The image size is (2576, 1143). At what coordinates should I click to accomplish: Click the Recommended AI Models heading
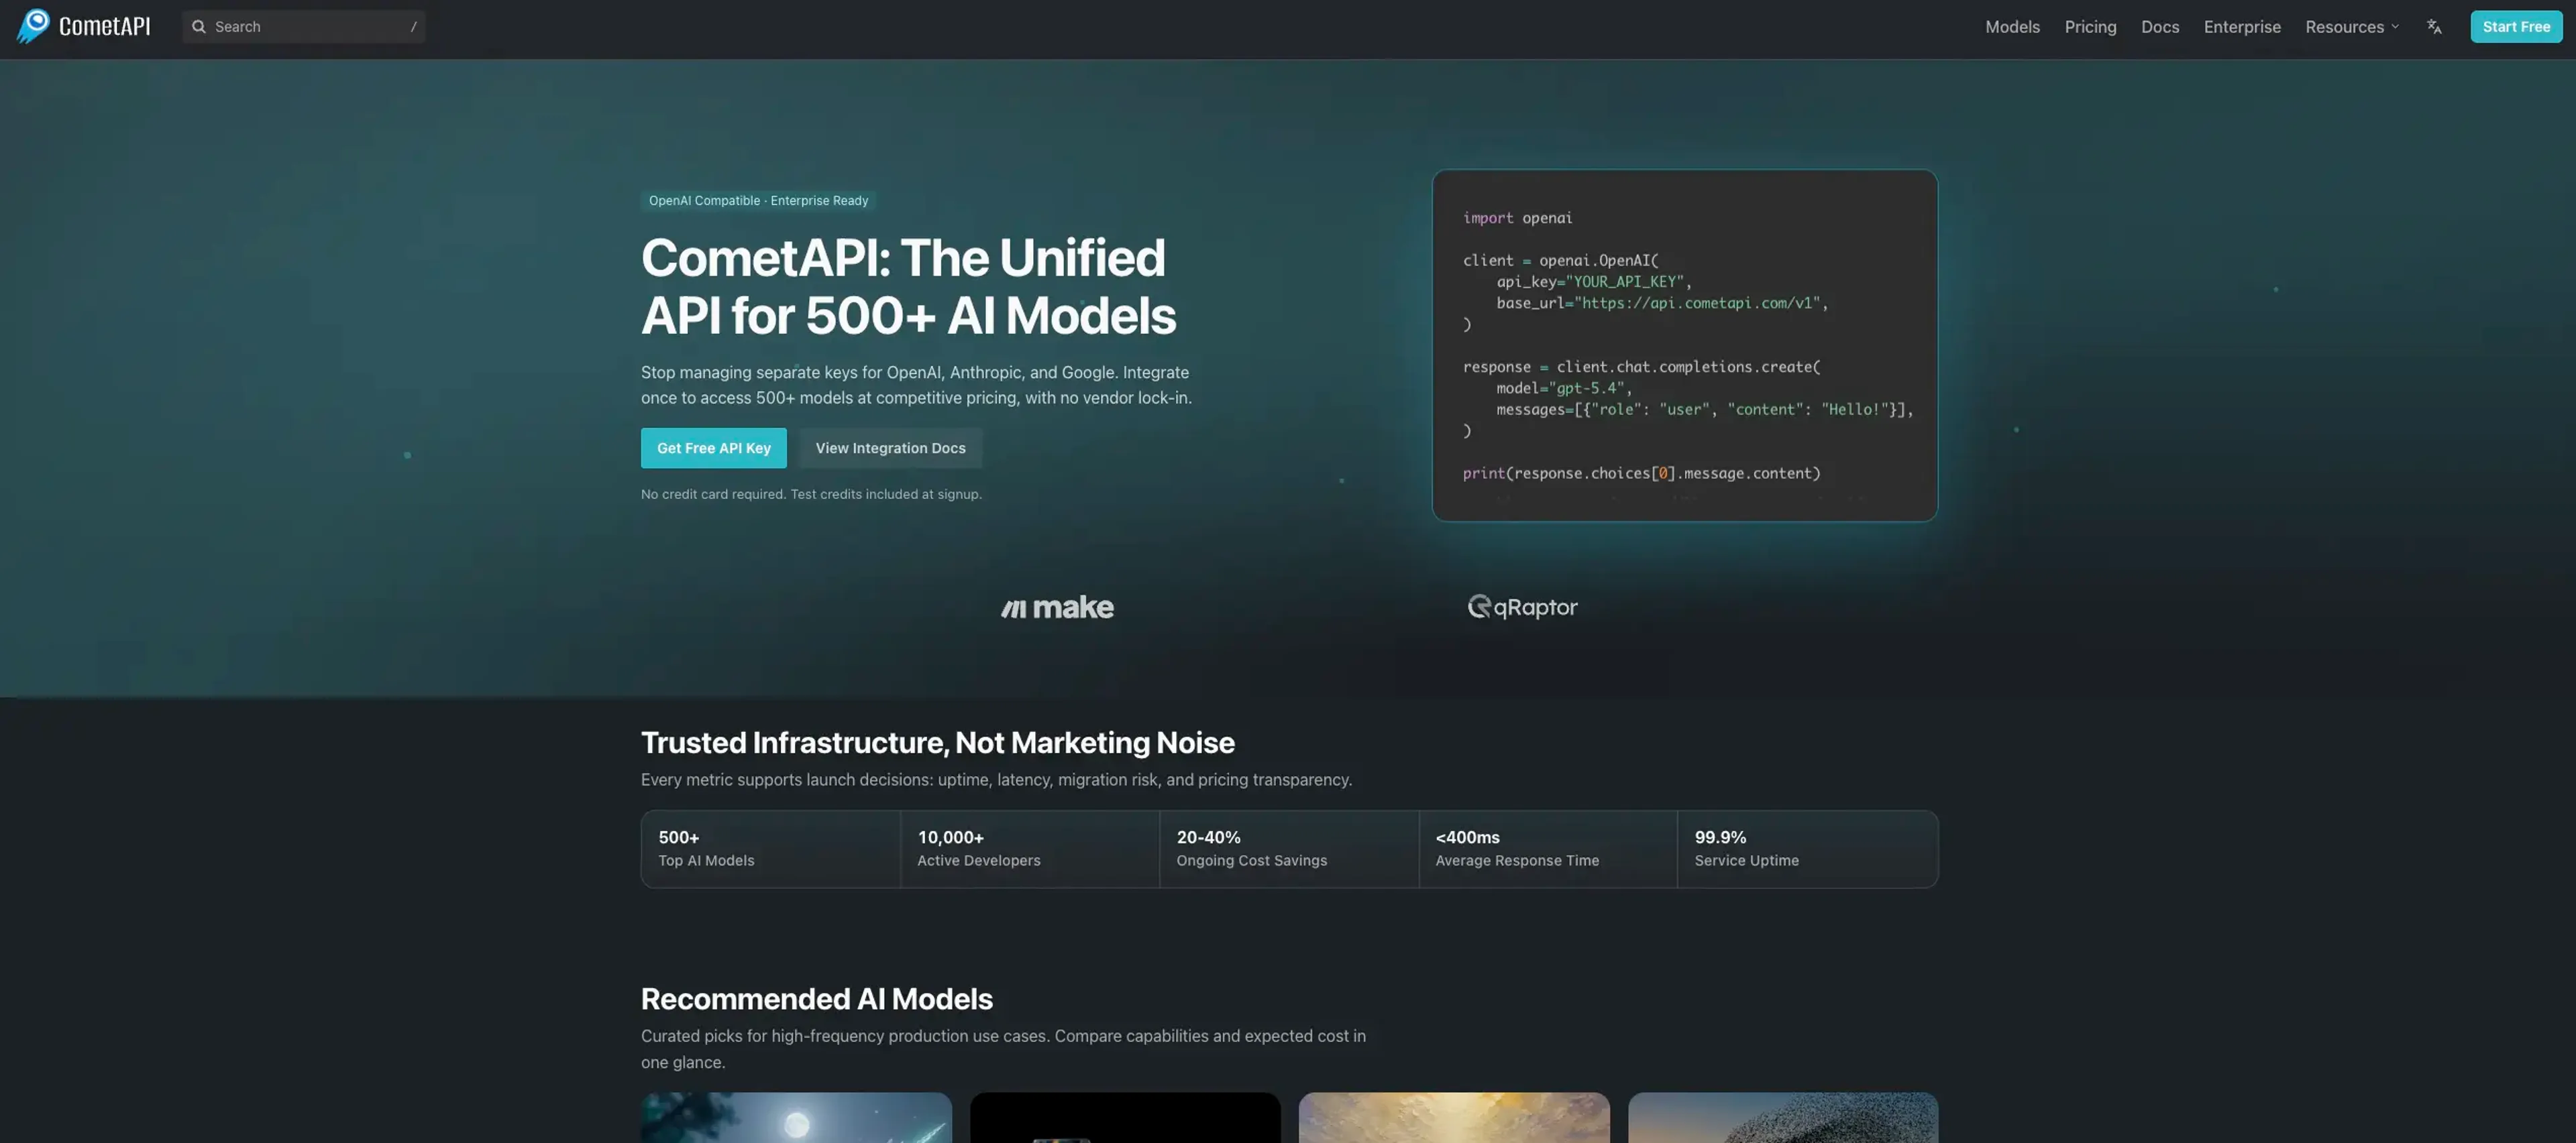[x=816, y=998]
